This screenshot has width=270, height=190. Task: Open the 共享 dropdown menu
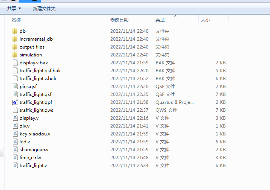[x=14, y=8]
